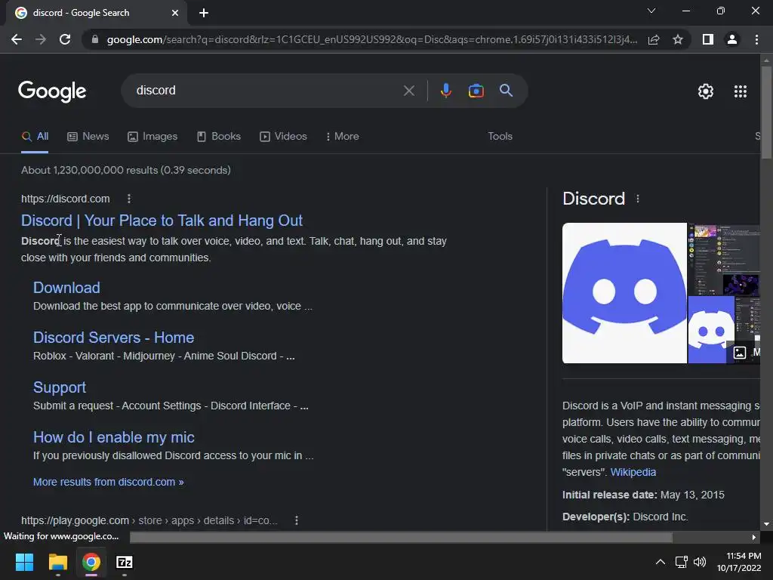Share this page using the share icon
Image resolution: width=773 pixels, height=580 pixels.
(654, 39)
